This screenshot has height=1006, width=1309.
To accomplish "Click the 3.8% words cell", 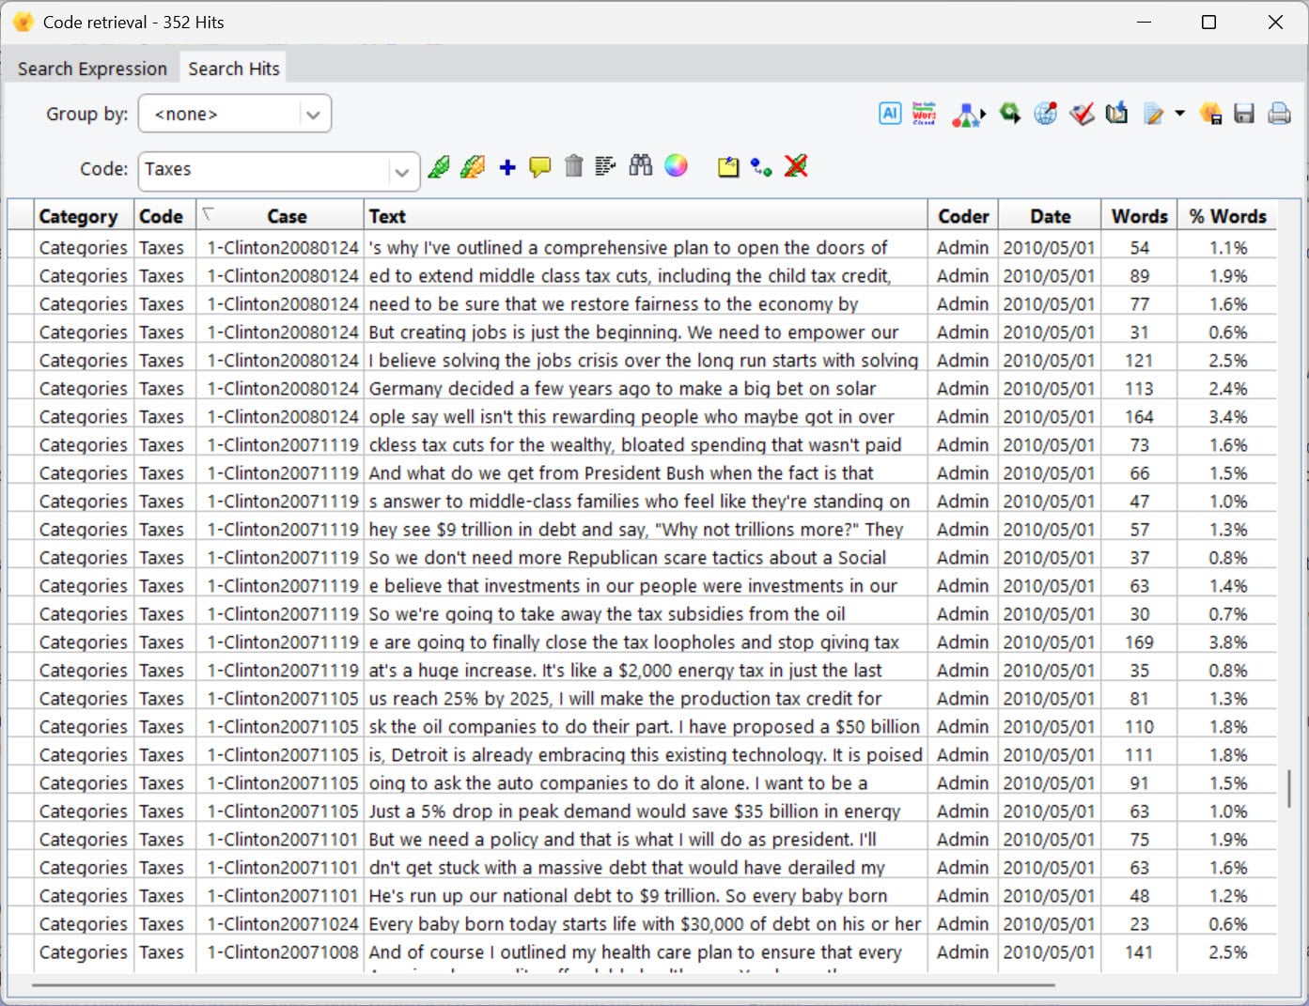I will pos(1227,642).
